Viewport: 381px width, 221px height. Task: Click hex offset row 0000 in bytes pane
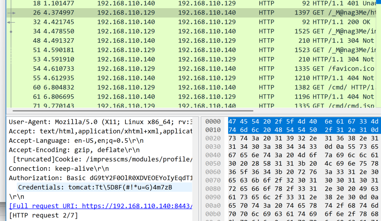tap(213, 122)
